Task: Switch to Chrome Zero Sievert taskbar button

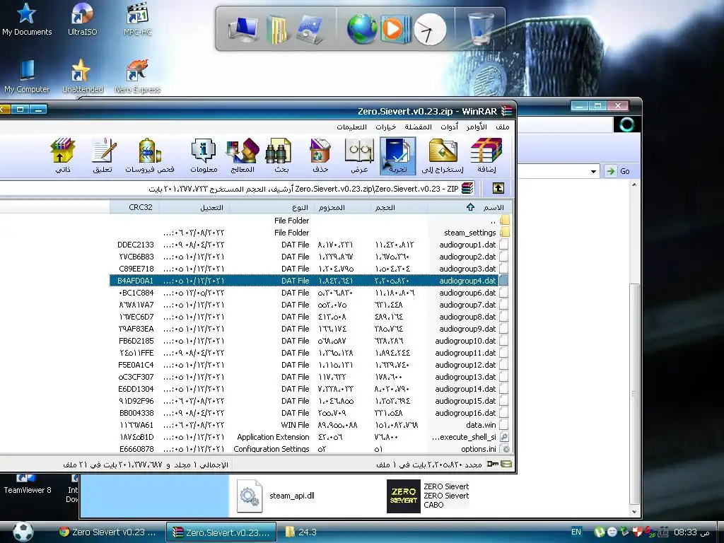Action: [x=107, y=532]
